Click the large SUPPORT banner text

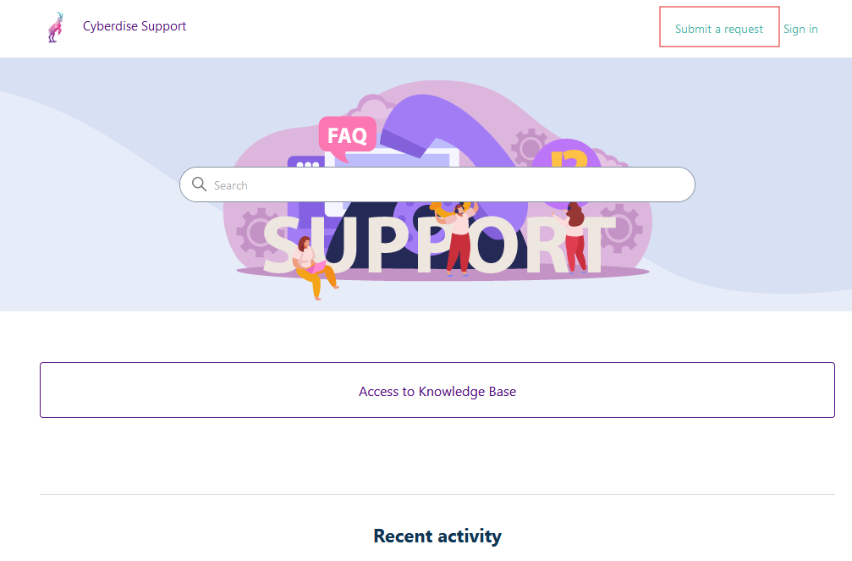[439, 245]
